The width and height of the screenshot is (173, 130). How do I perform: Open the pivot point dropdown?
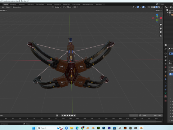(64, 7)
